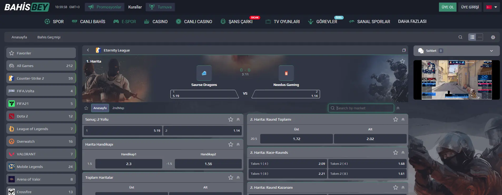Viewport: 502px width, 195px height.
Task: Collapse 2. Harita: Race-Raunds section
Action: coord(403,152)
